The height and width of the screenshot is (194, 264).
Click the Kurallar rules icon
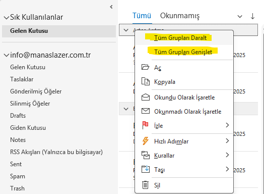[145, 155]
